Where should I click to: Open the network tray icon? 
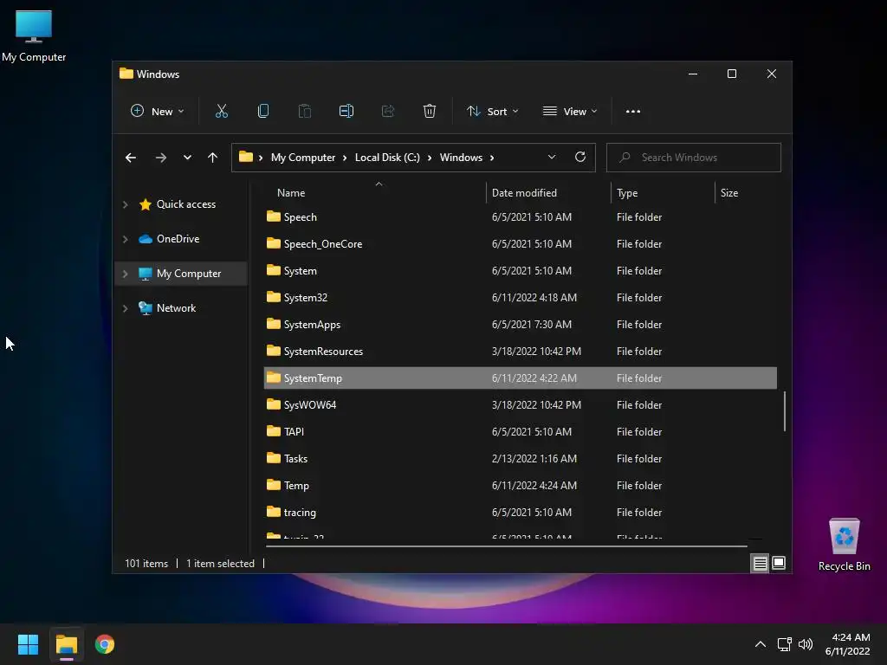[784, 644]
